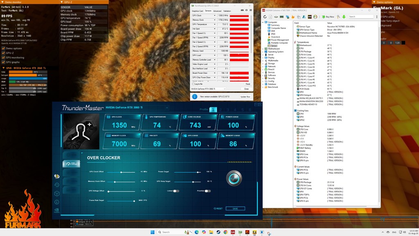Click SAVE in ThunderMaster
The image size is (419, 236).
click(x=235, y=209)
